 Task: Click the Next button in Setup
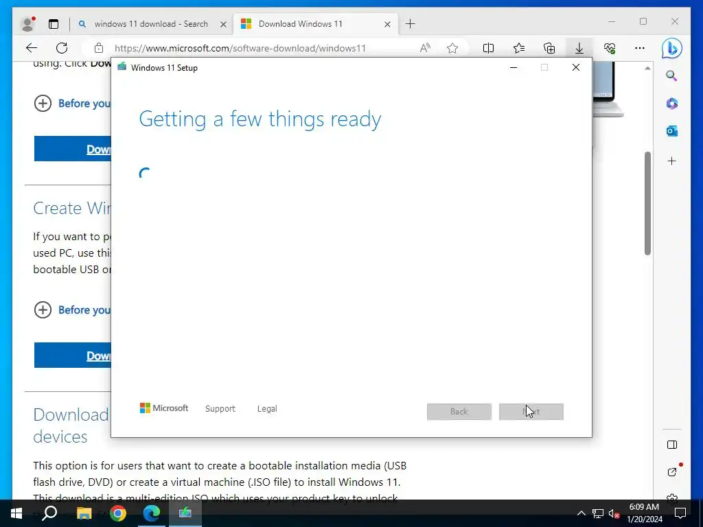pyautogui.click(x=531, y=412)
